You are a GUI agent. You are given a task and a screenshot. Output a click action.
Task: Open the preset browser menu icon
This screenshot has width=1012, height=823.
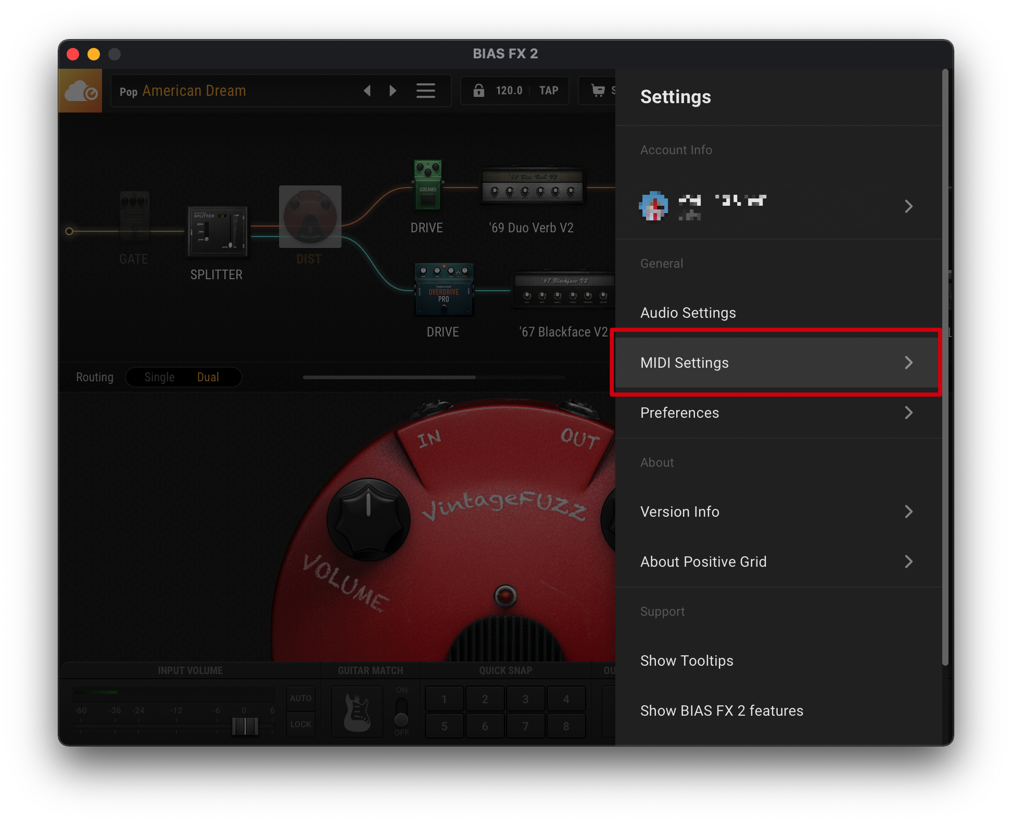pyautogui.click(x=425, y=90)
